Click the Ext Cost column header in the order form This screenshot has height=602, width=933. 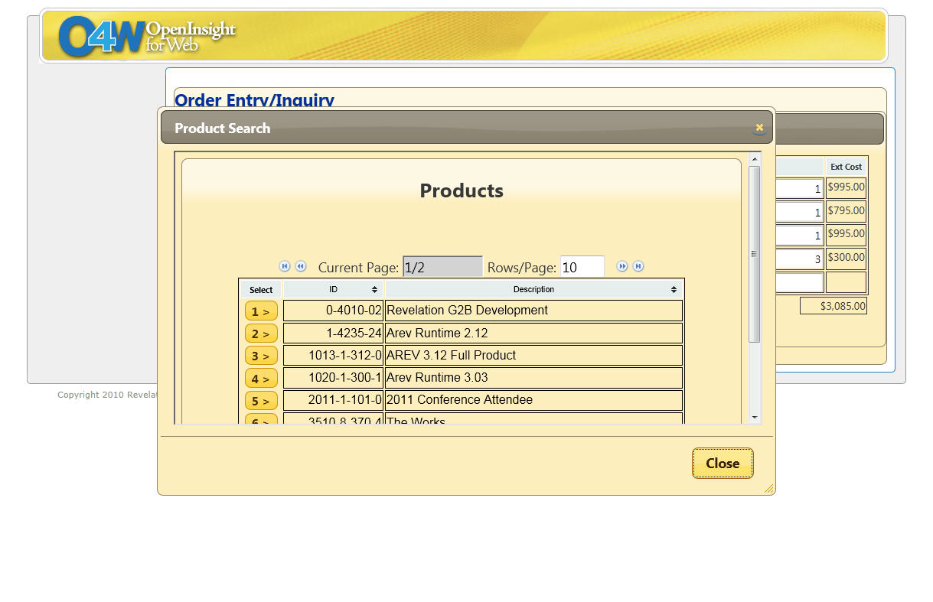pos(846,167)
